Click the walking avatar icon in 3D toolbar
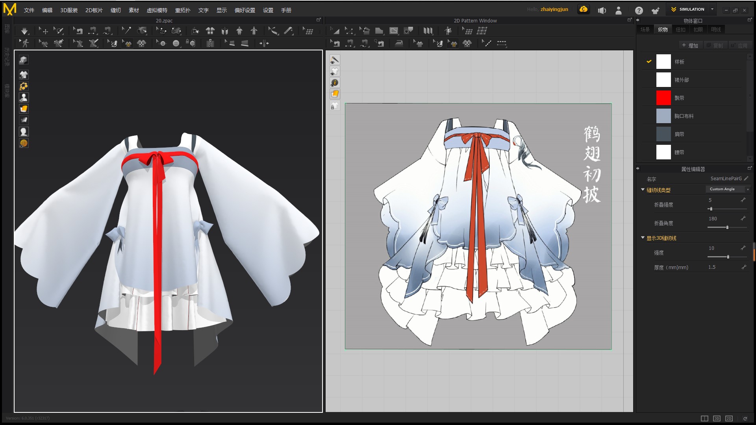The image size is (756, 425). [26, 43]
